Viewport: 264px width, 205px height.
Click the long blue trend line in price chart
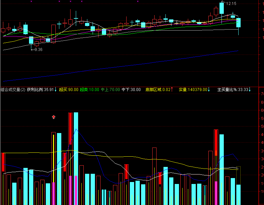pos(121,66)
